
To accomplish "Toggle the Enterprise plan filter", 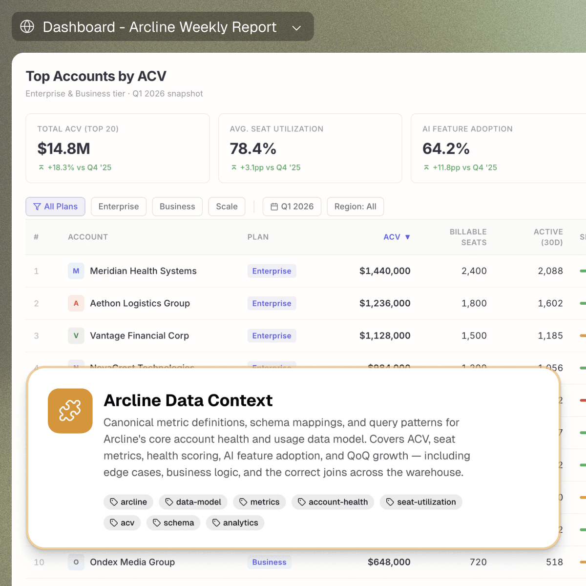I will [119, 207].
